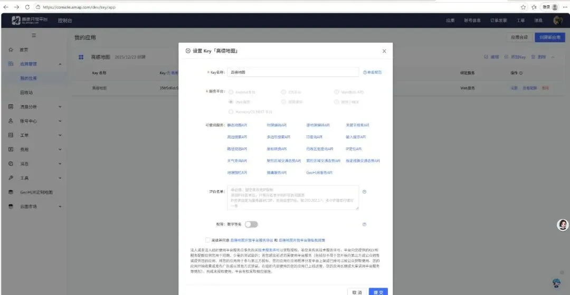Click the 提交 submit button
This screenshot has width=570, height=295.
tap(378, 292)
